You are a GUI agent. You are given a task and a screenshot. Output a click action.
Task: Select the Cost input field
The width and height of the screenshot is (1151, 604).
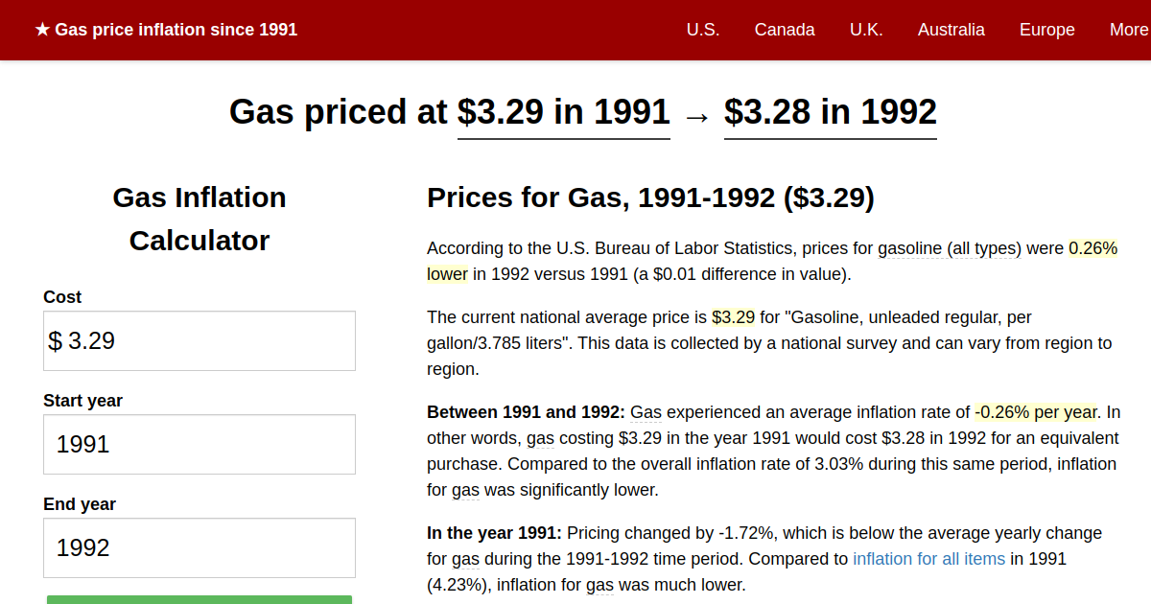(199, 339)
